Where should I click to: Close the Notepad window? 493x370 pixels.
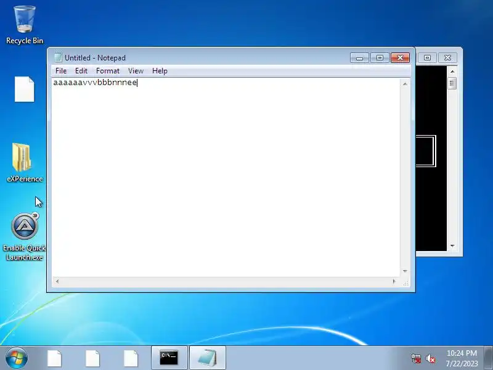[x=400, y=57]
